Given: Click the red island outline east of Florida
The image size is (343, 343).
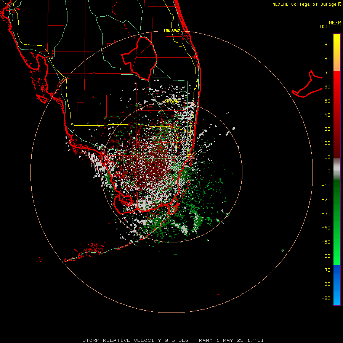Looking at the screenshot, I should coord(307,84).
